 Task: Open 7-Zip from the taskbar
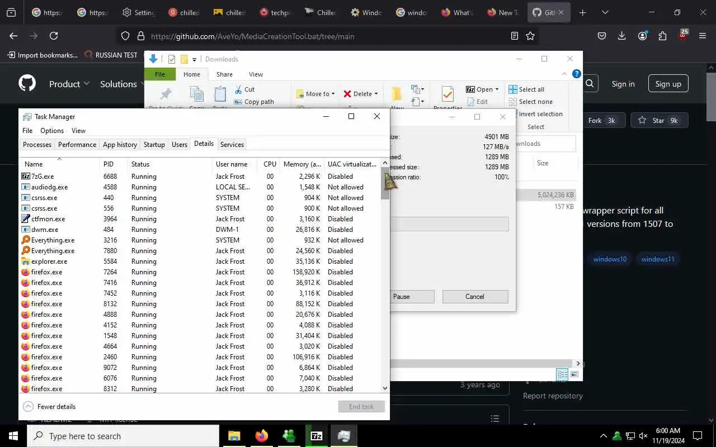point(317,436)
